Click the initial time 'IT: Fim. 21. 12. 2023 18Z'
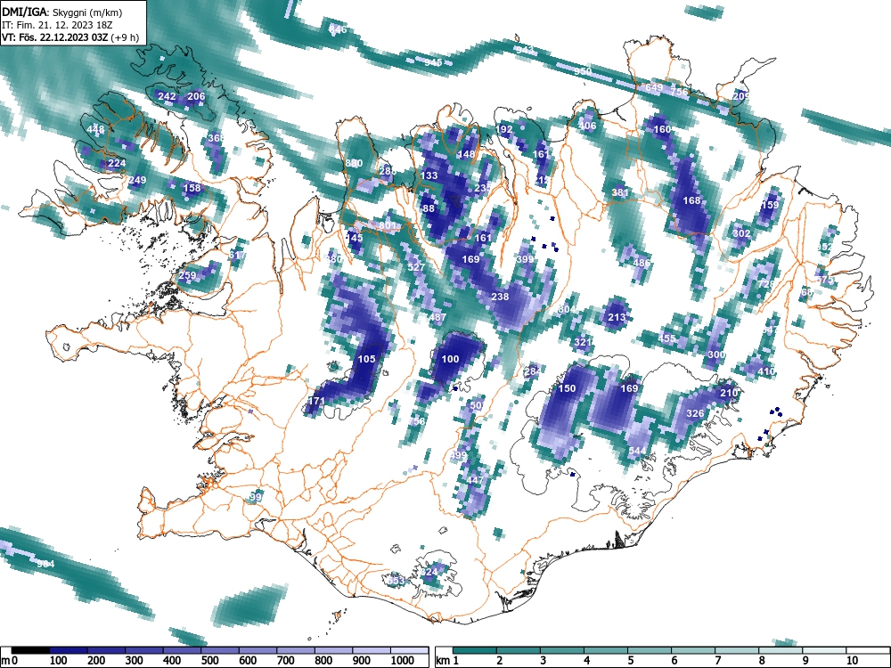 coord(57,25)
